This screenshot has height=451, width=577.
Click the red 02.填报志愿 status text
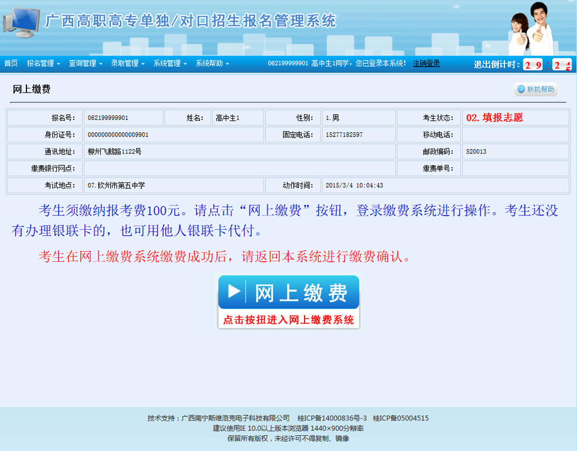(494, 118)
